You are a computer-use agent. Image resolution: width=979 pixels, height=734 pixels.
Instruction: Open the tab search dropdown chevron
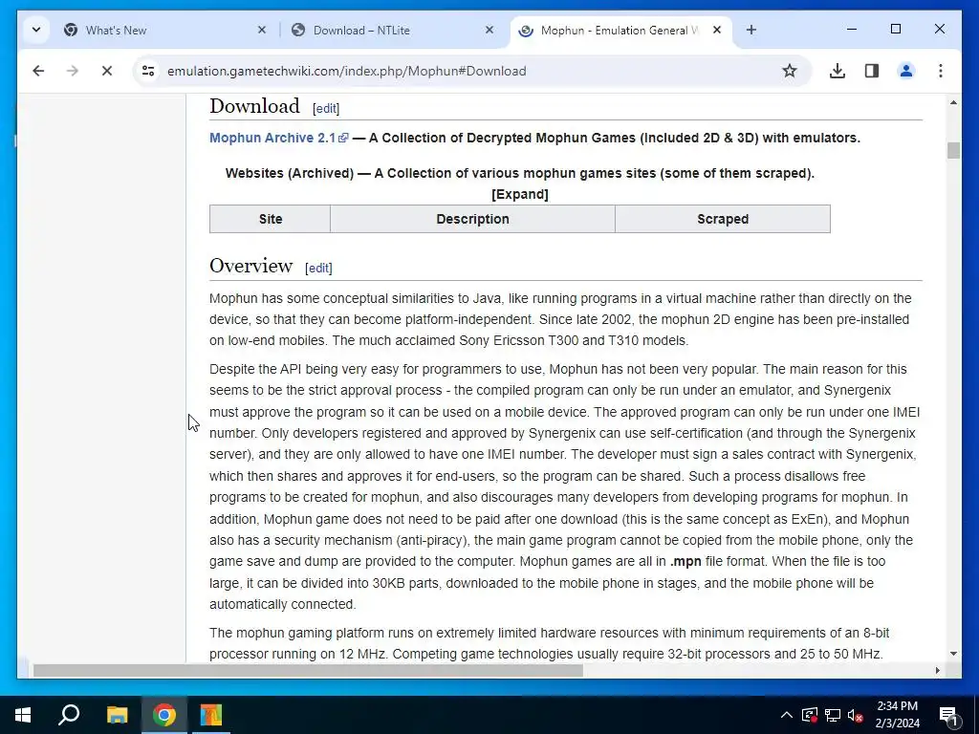36,30
